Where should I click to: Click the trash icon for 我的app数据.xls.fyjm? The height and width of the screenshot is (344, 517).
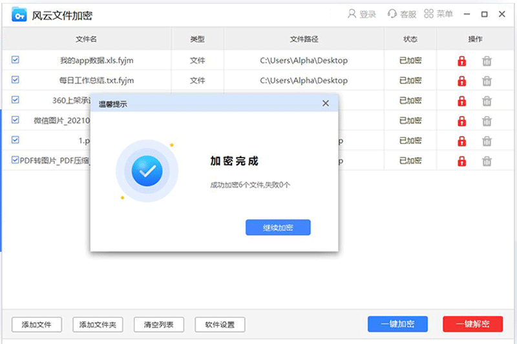(x=487, y=61)
